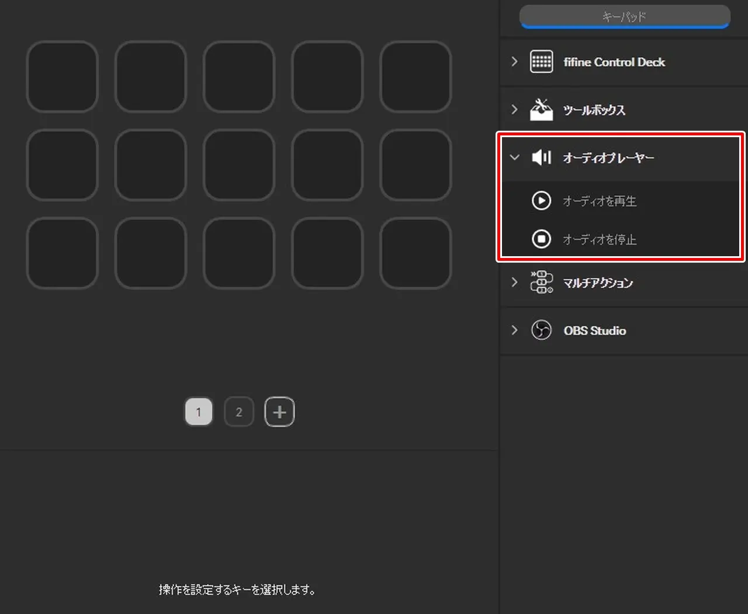
Task: Switch to page 2
Action: [x=238, y=412]
